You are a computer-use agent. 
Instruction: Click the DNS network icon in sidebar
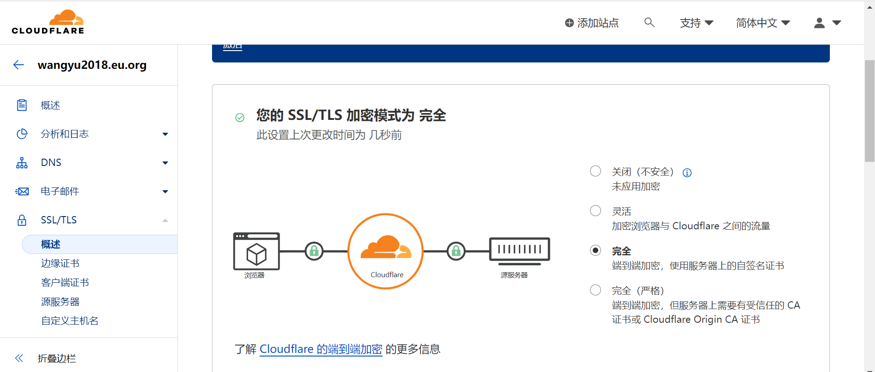[x=22, y=163]
